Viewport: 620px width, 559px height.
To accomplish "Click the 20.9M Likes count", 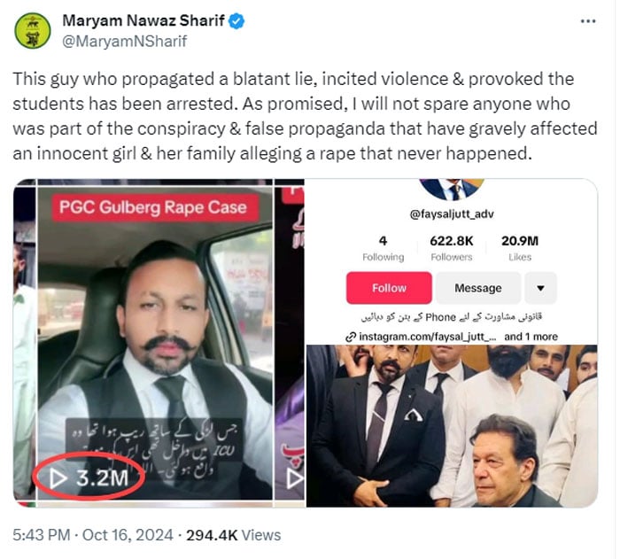I will tap(520, 248).
